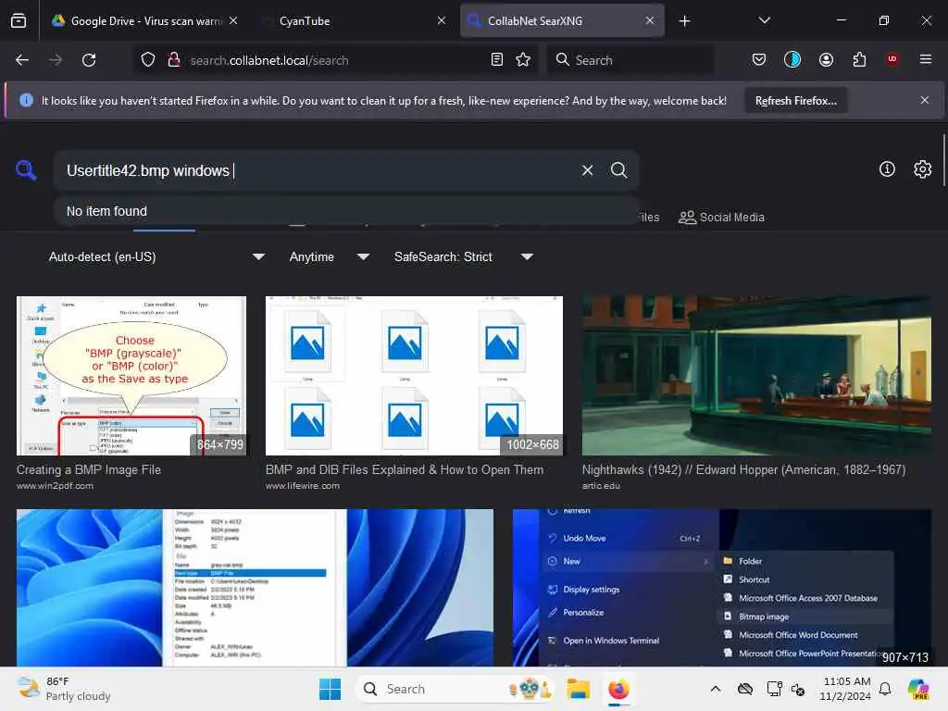The image size is (948, 711).
Task: Open SearXNG preferences gear icon
Action: pyautogui.click(x=923, y=169)
